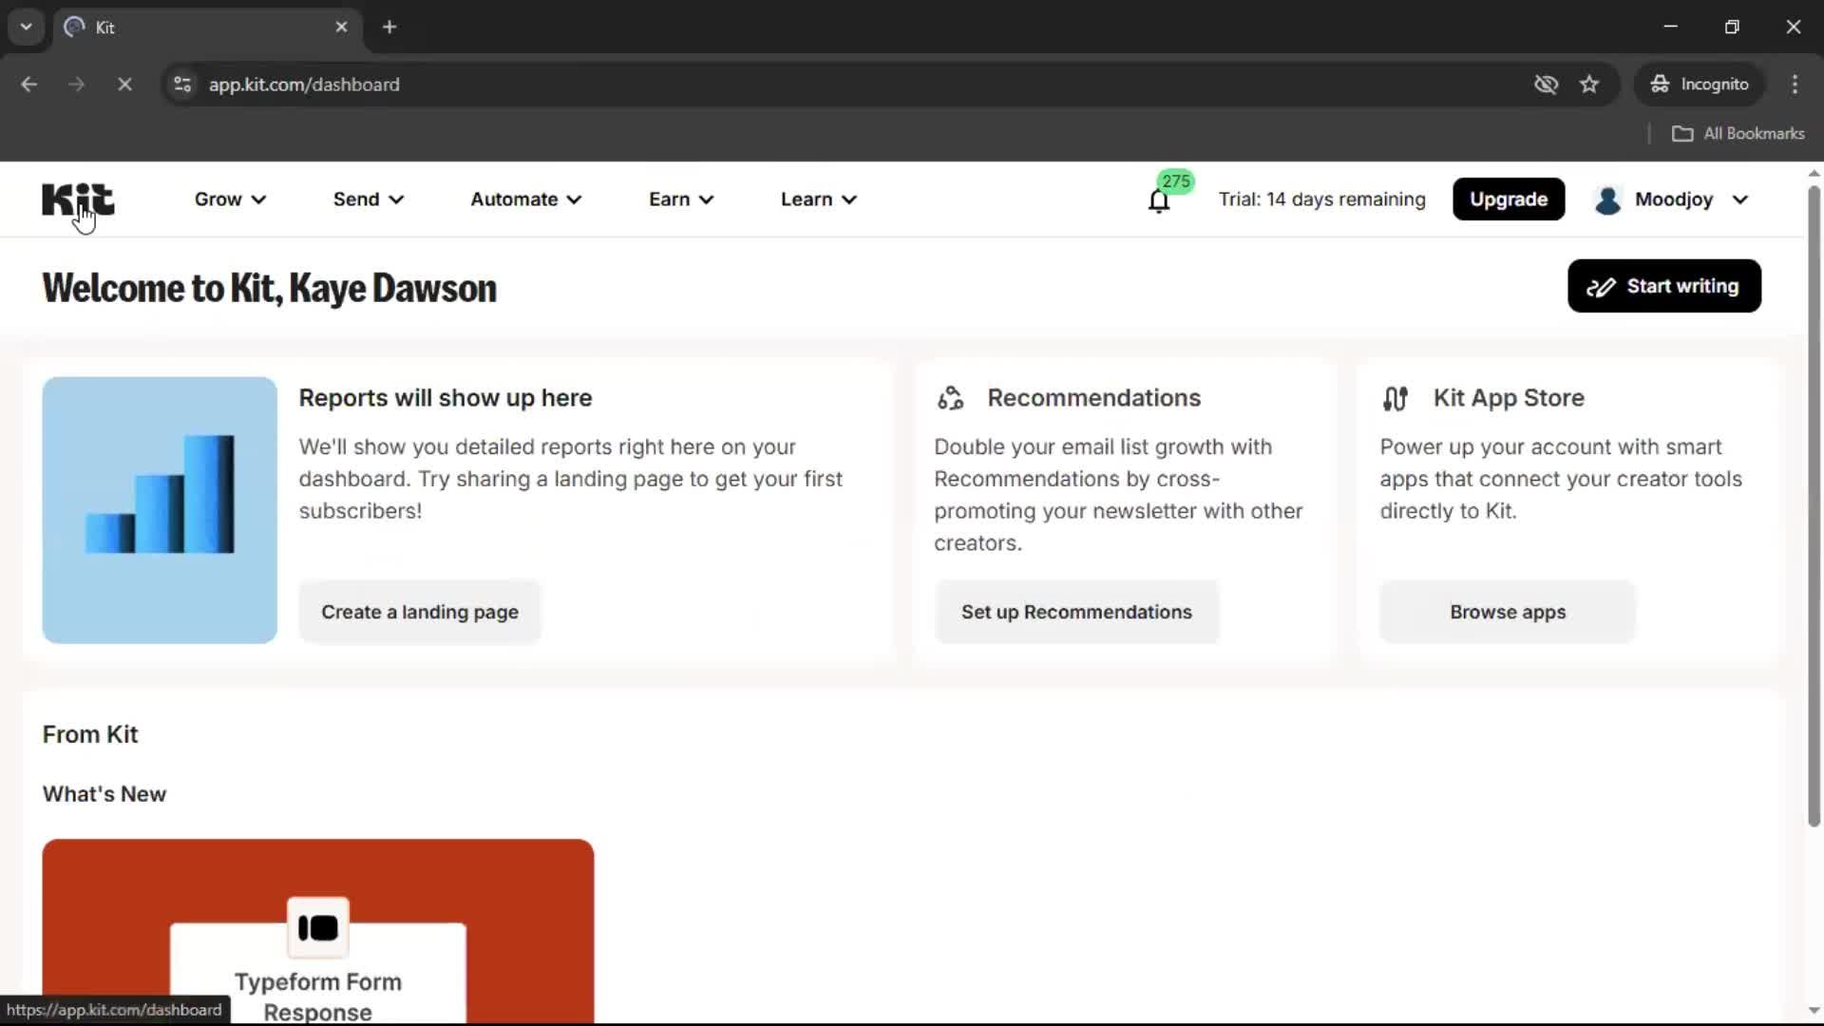1824x1026 pixels.
Task: Open the Moodjoy account dropdown arrow
Action: point(1740,199)
